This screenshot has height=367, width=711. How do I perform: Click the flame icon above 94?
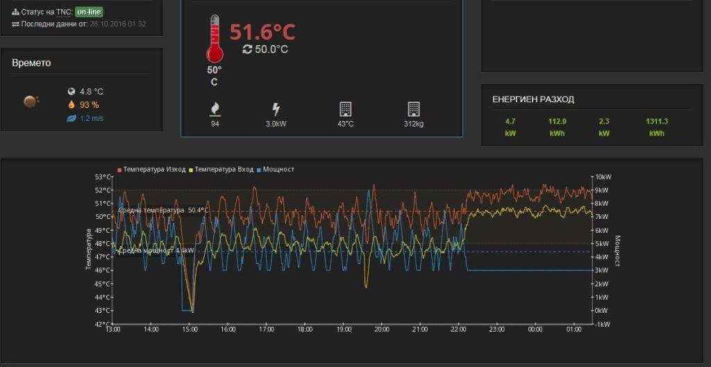(x=215, y=109)
